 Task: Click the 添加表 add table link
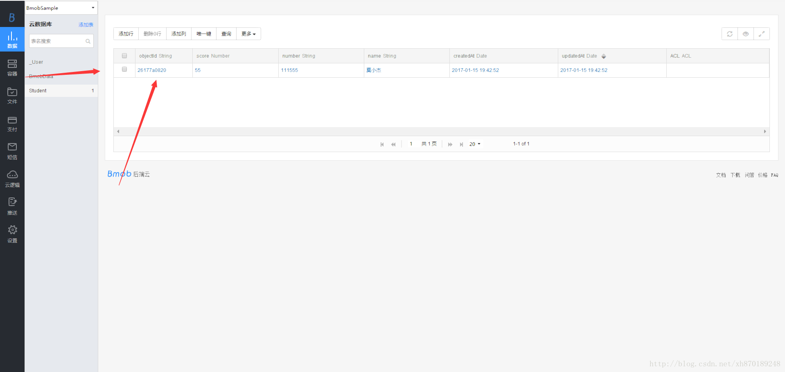tap(86, 25)
